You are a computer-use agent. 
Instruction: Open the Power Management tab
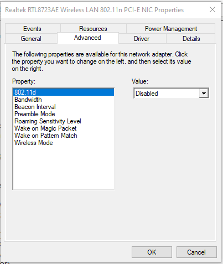pyautogui.click(x=171, y=29)
